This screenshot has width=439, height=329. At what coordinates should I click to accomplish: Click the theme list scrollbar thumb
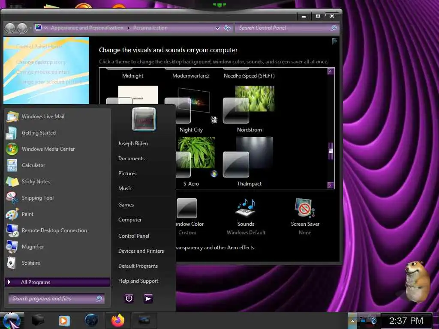[x=331, y=151]
